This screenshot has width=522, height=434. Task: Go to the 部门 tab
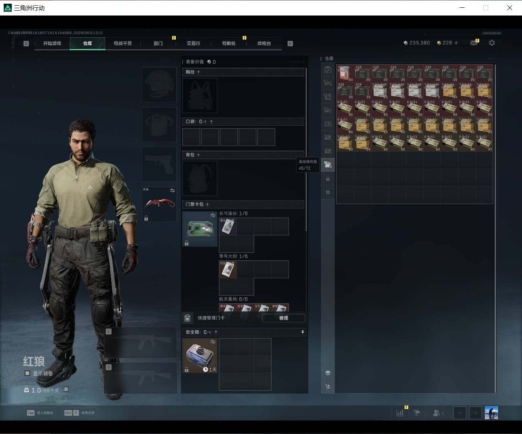click(x=158, y=43)
